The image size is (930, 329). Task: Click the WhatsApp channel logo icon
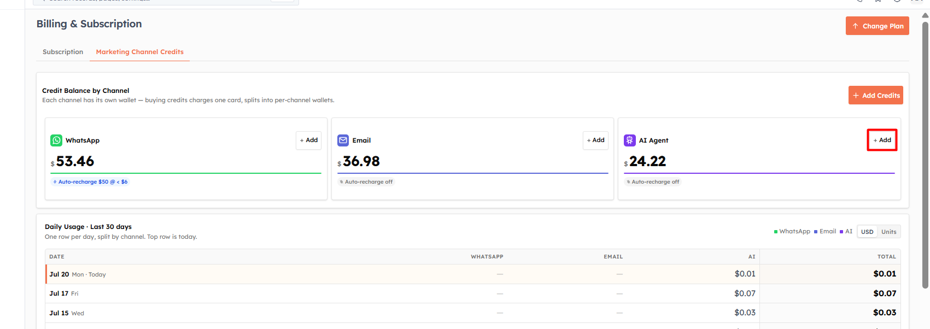click(56, 140)
